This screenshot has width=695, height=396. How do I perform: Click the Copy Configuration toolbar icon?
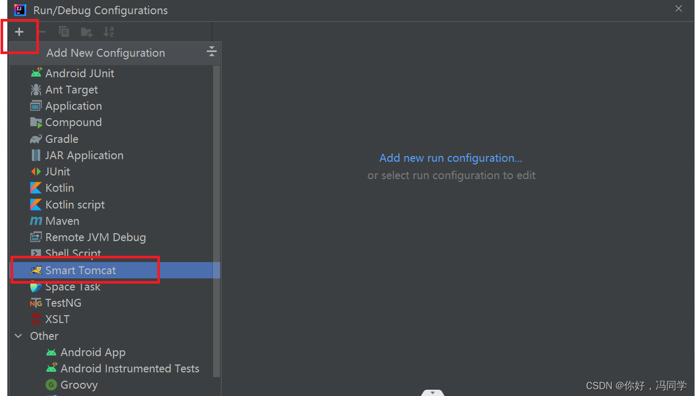(x=64, y=32)
